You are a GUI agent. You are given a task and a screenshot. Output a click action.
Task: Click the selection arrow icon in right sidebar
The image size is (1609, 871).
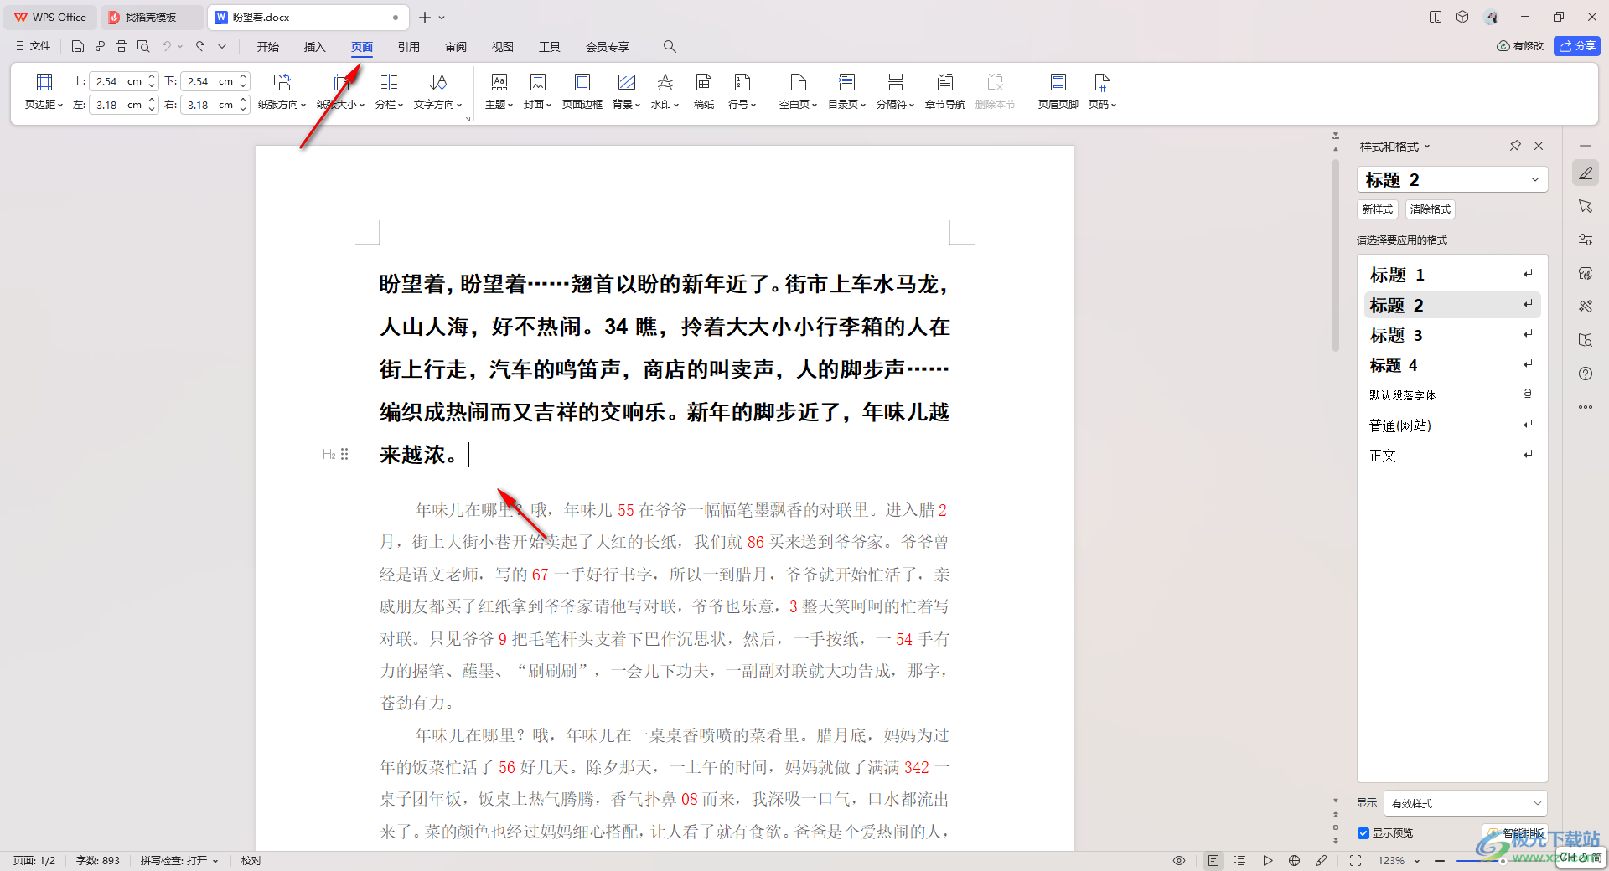tap(1586, 206)
